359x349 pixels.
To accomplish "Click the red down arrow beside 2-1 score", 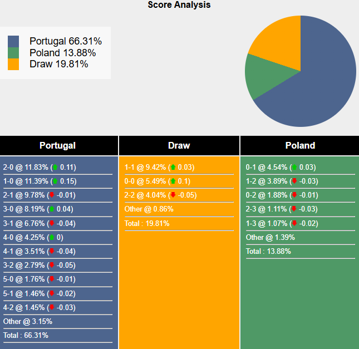I will pyautogui.click(x=52, y=195).
